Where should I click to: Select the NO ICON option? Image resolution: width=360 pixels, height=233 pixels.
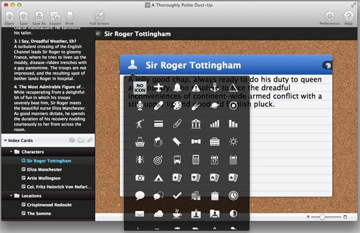pos(140,88)
